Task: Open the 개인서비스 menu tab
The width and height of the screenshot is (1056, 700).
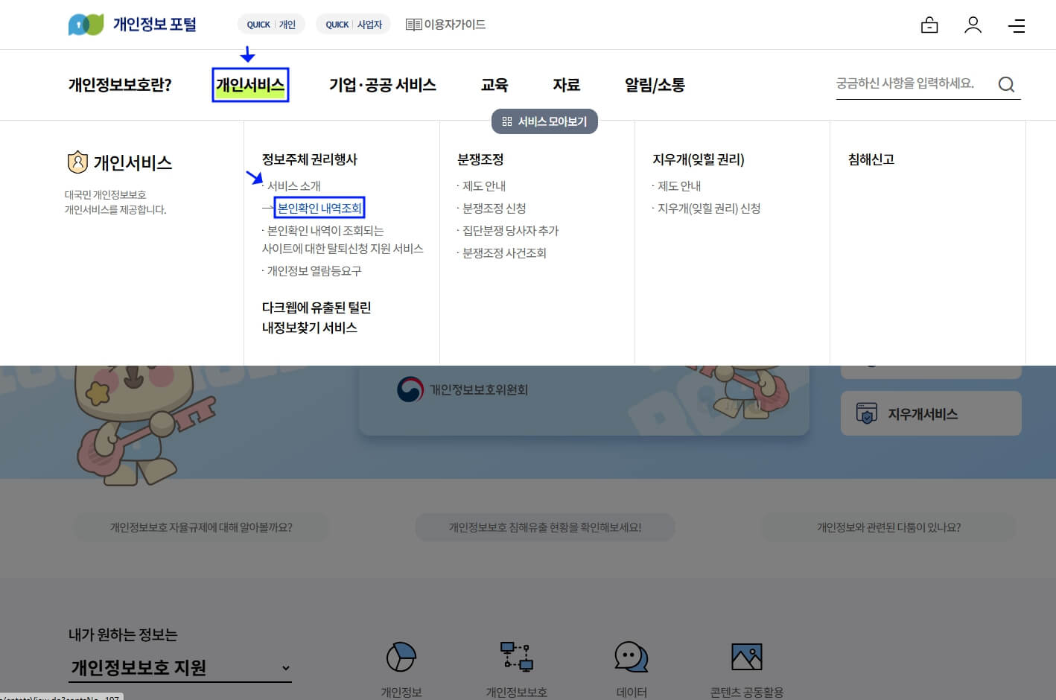Action: [x=250, y=84]
